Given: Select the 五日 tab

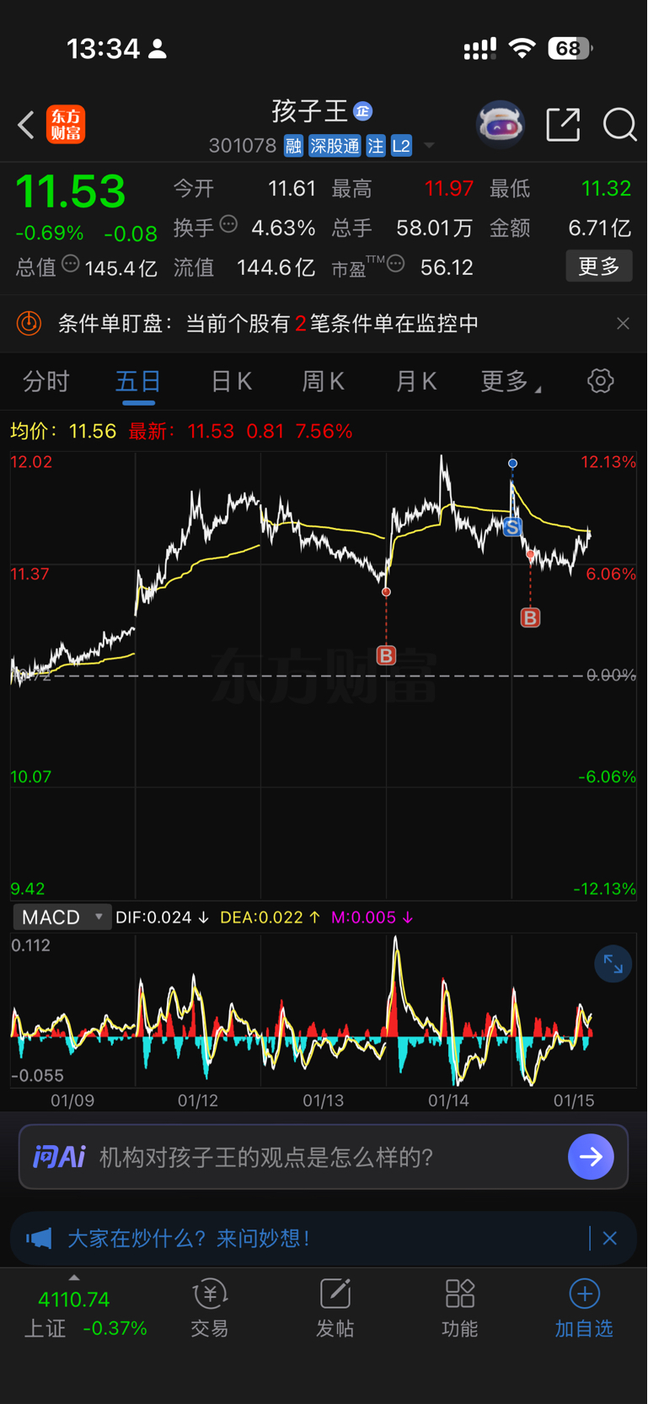Looking at the screenshot, I should click(x=138, y=382).
